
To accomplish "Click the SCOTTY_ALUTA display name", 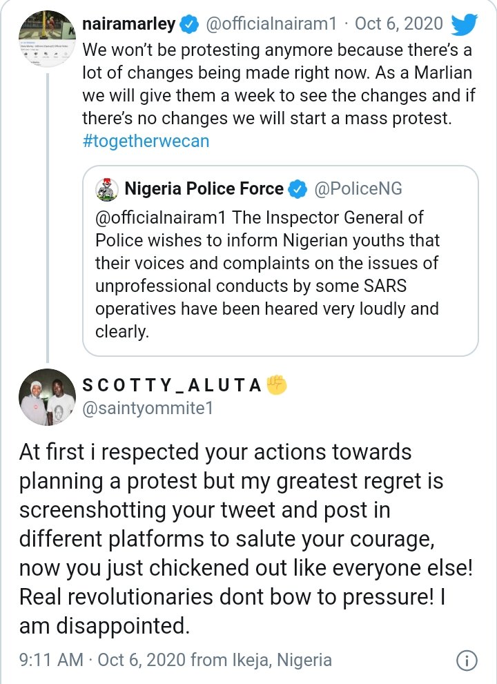I will pos(173,385).
